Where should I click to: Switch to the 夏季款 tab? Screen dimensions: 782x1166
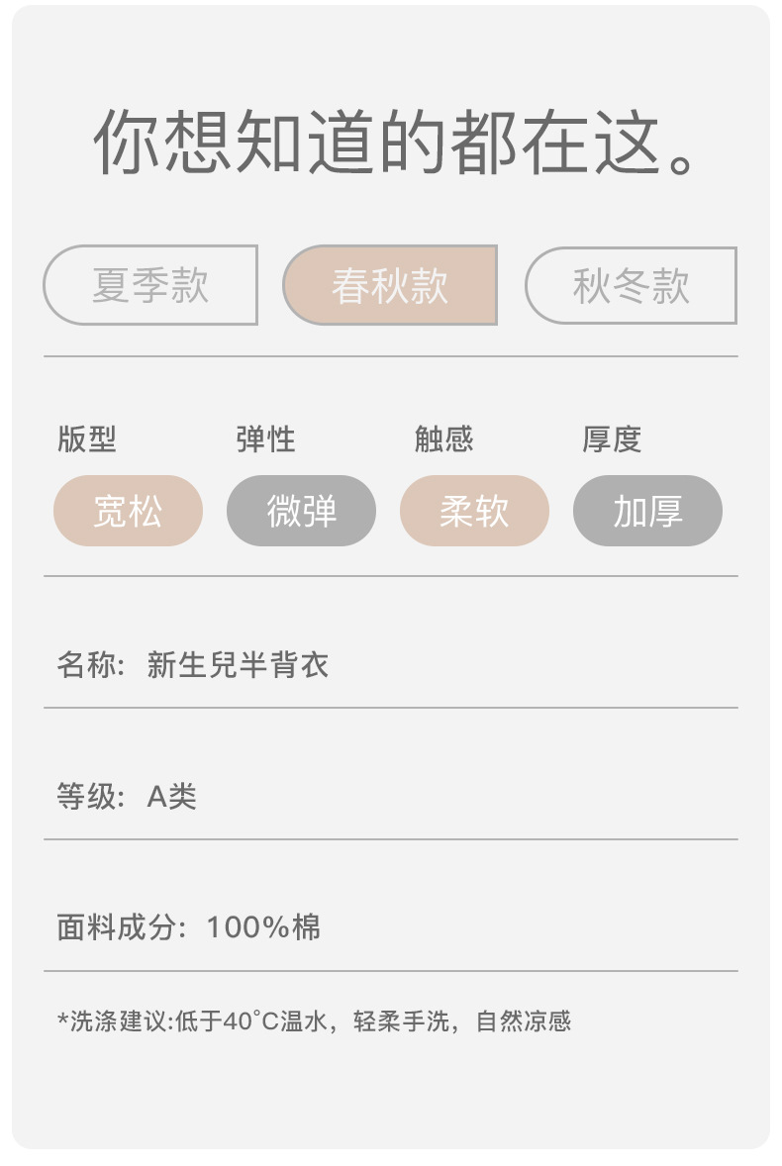coord(150,285)
